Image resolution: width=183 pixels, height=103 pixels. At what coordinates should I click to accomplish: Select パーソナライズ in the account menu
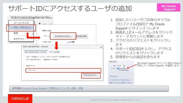point(21,23)
